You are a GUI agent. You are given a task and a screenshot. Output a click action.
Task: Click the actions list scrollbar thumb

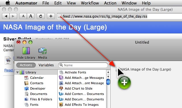(x=108, y=82)
